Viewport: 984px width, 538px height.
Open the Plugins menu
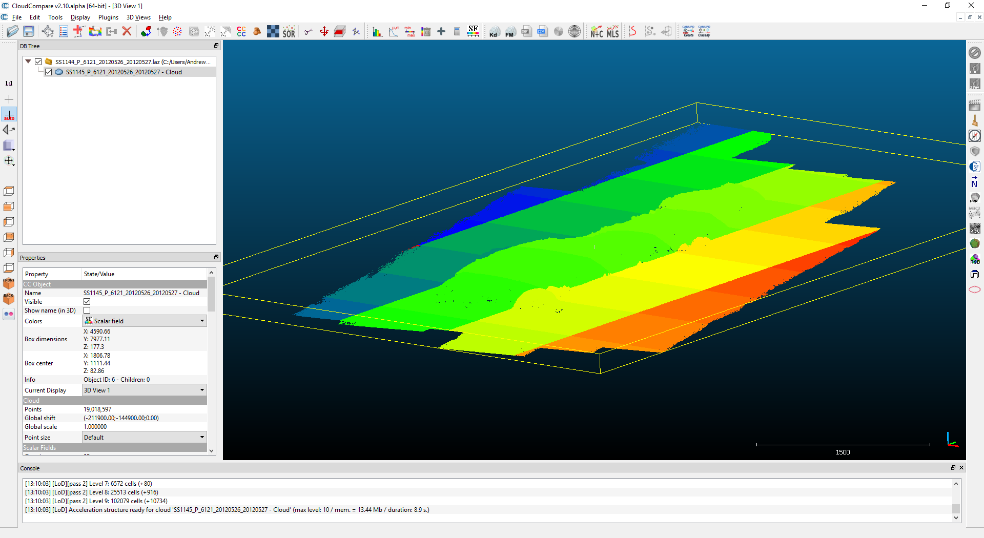tap(108, 17)
